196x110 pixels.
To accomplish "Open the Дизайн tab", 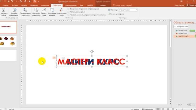I will coord(24,5).
